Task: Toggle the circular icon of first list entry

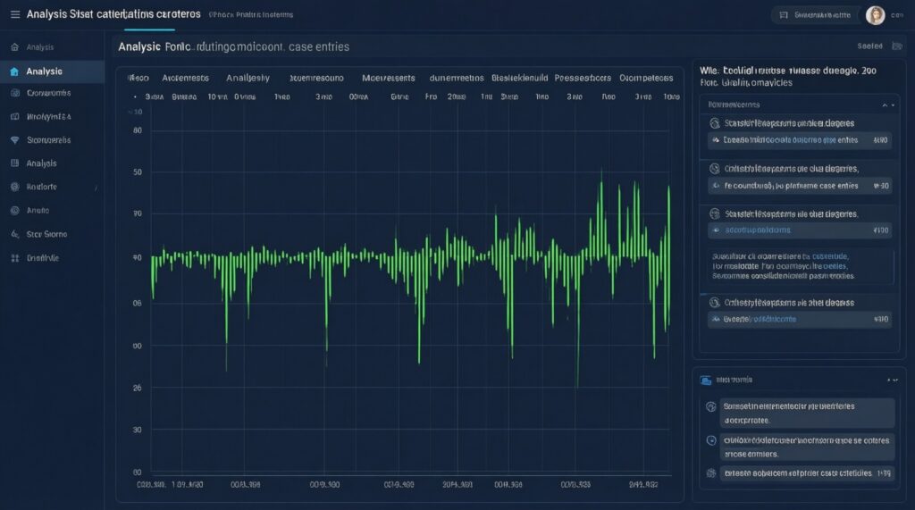Action: [713, 123]
